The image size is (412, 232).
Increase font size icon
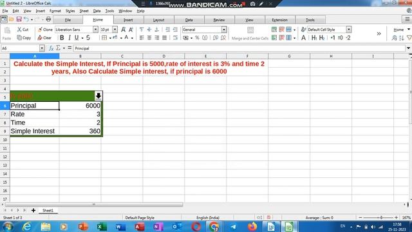[123, 30]
